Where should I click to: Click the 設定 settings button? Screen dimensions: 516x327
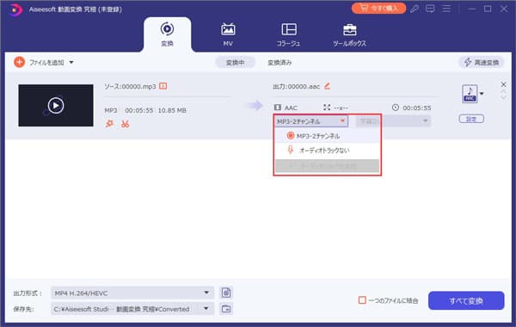[x=471, y=119]
